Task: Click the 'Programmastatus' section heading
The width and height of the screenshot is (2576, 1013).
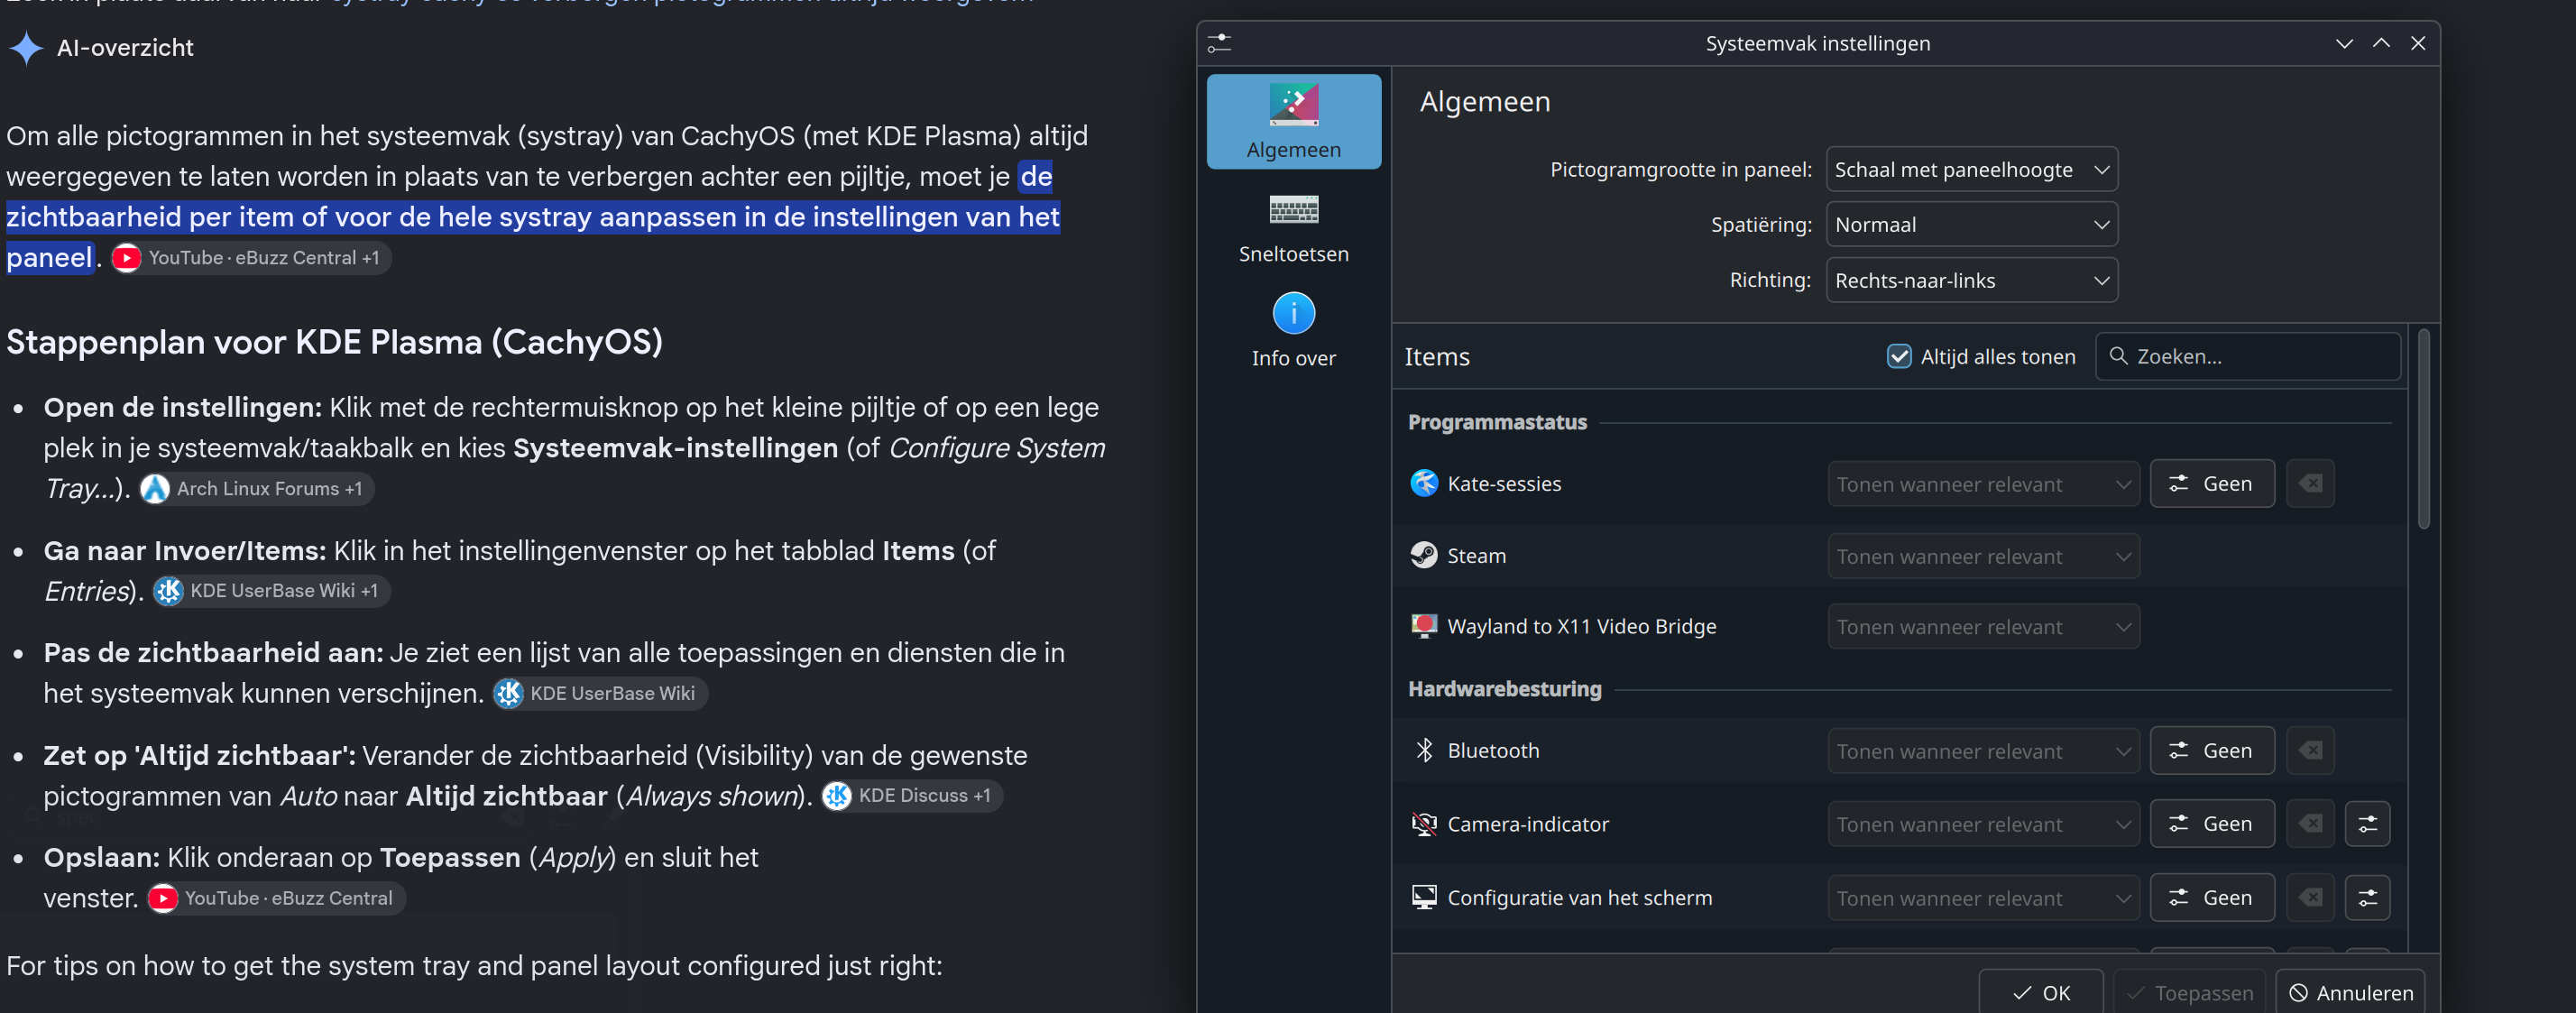Action: tap(1497, 422)
